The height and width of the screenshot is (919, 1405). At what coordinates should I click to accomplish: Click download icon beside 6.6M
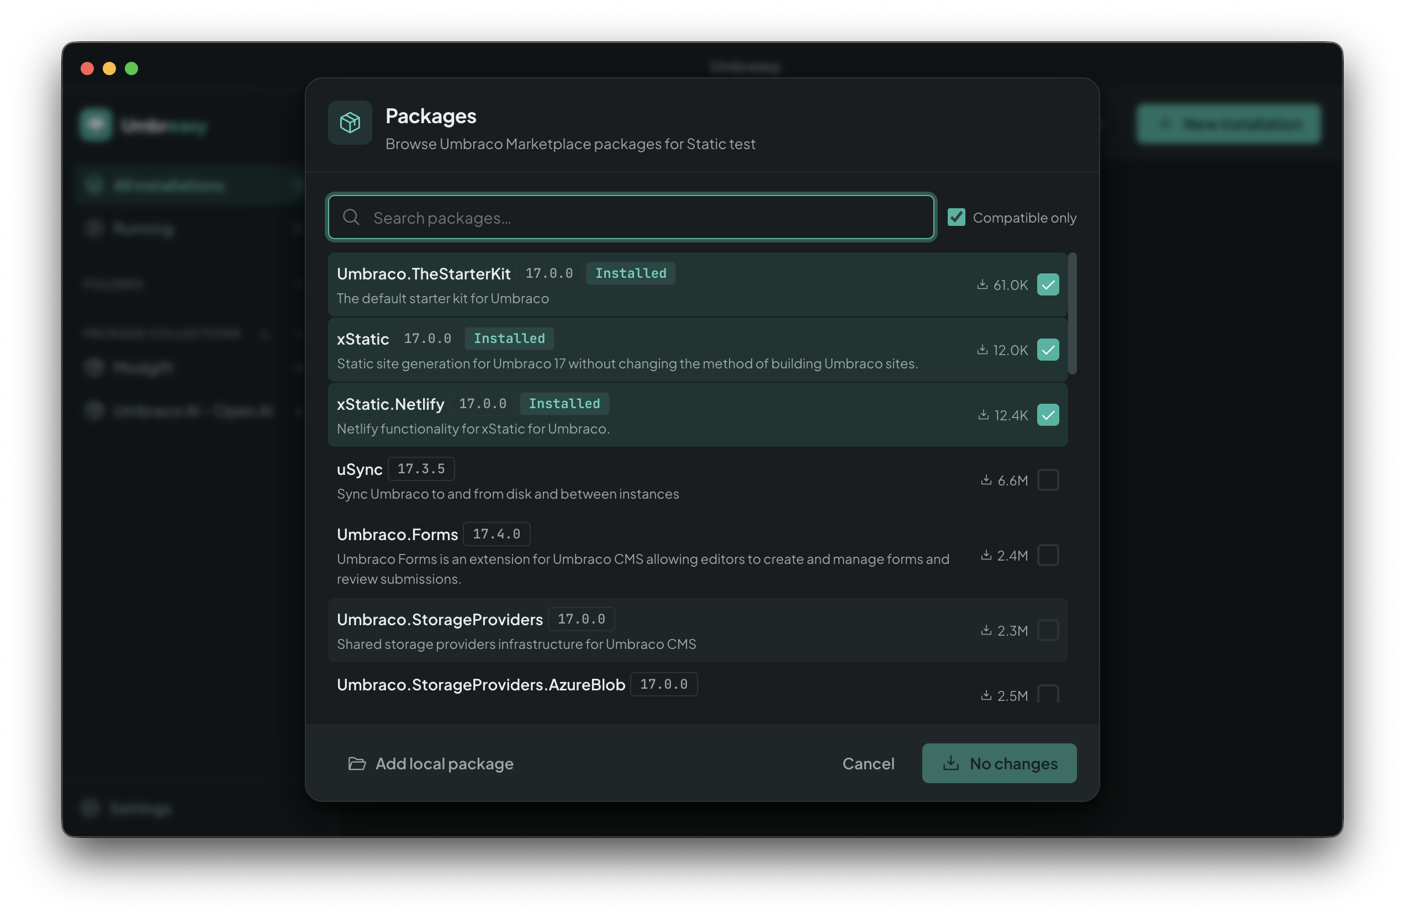click(986, 480)
